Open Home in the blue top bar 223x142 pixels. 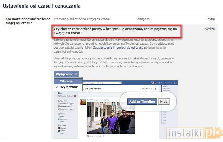[x=167, y=83]
